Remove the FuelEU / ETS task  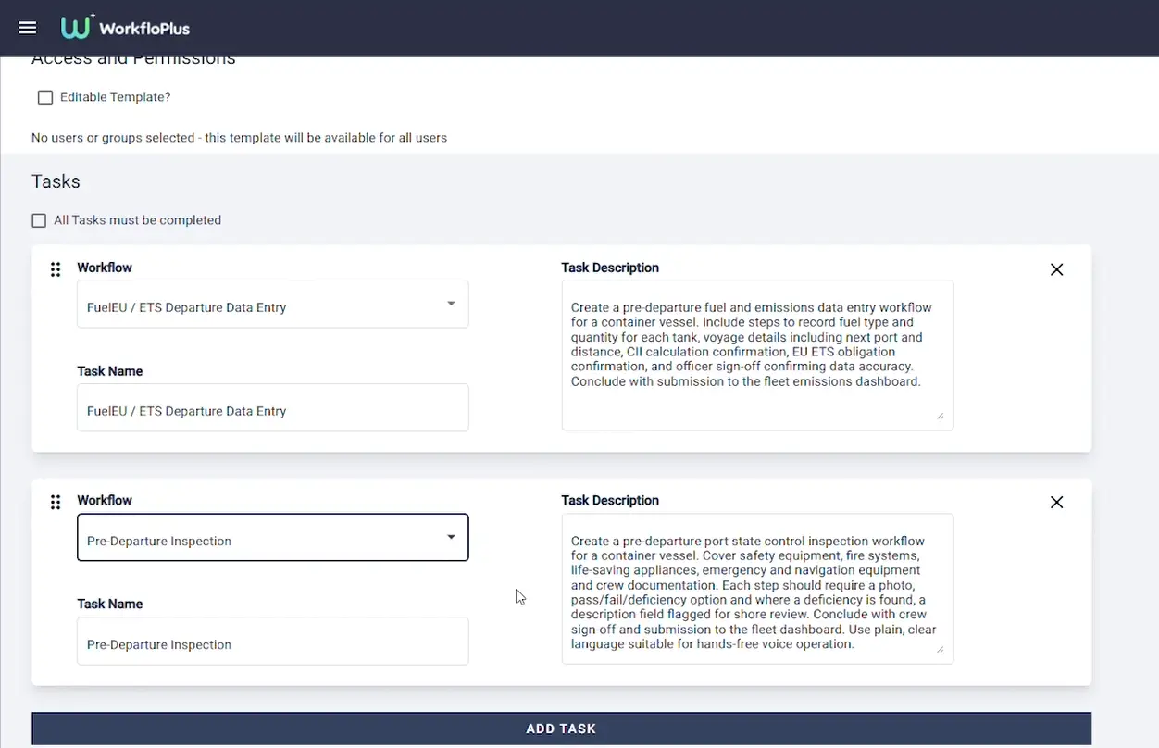point(1056,269)
